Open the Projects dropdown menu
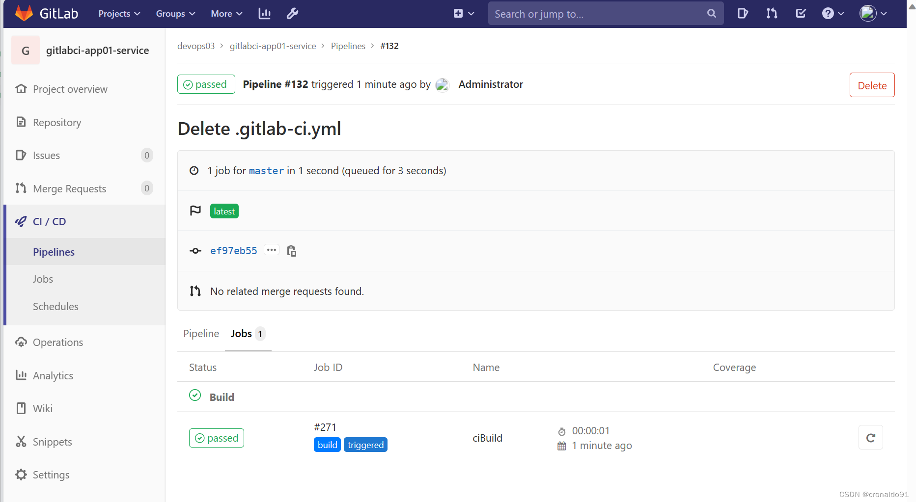The height and width of the screenshot is (502, 916). coord(119,14)
